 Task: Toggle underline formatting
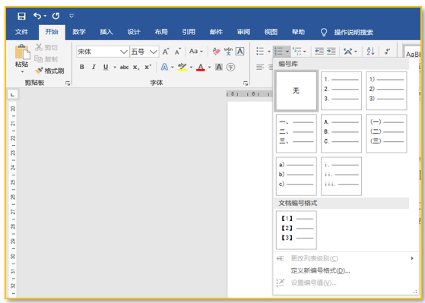pos(106,67)
